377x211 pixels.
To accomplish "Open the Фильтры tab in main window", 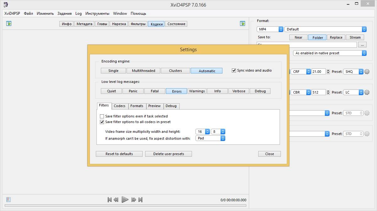I will pos(138,24).
